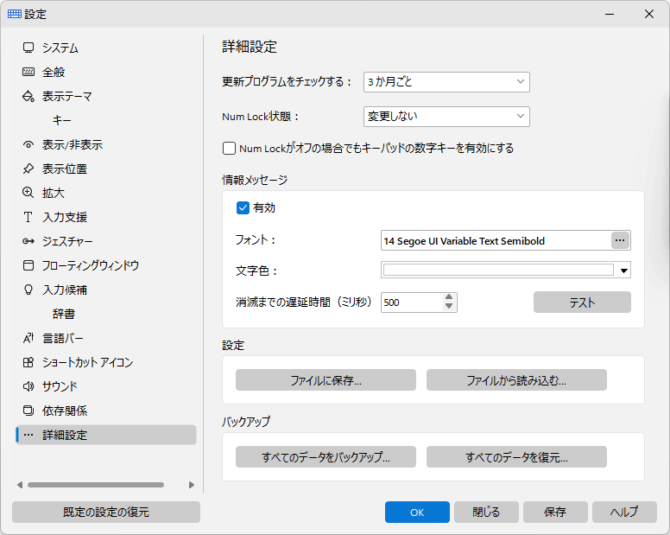670x535 pixels.
Task: Click the 表示/非表示 eye icon
Action: click(28, 145)
